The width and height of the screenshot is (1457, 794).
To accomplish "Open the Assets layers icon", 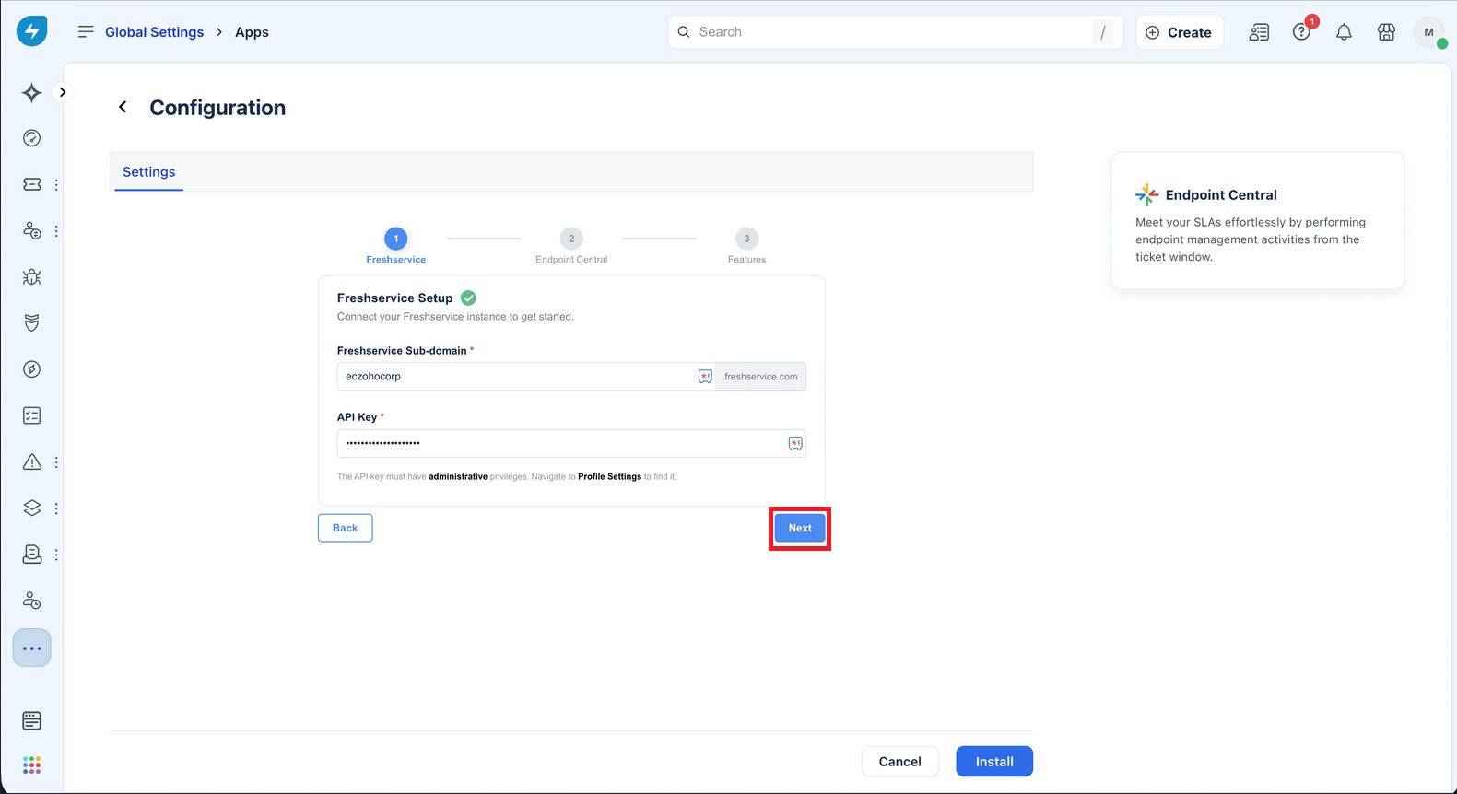I will point(31,508).
